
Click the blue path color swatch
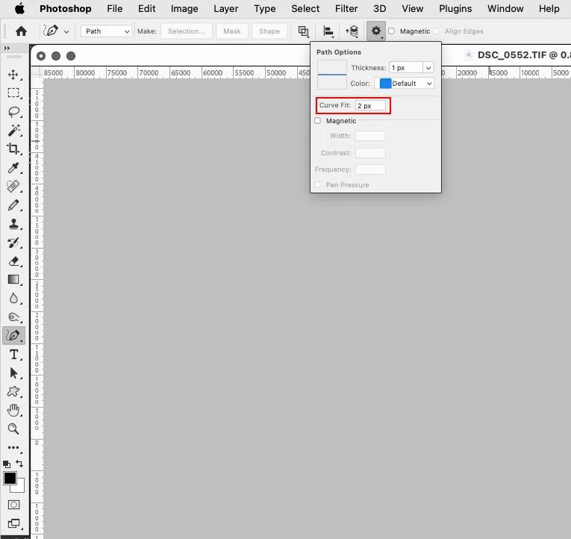(x=385, y=84)
